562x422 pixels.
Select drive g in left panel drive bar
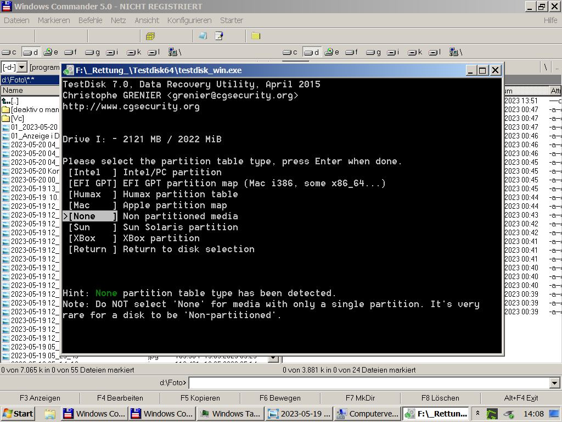pyautogui.click(x=92, y=52)
